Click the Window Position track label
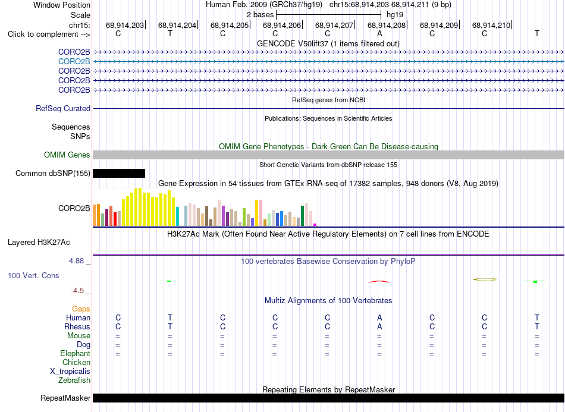This screenshot has height=412, width=565. point(62,5)
